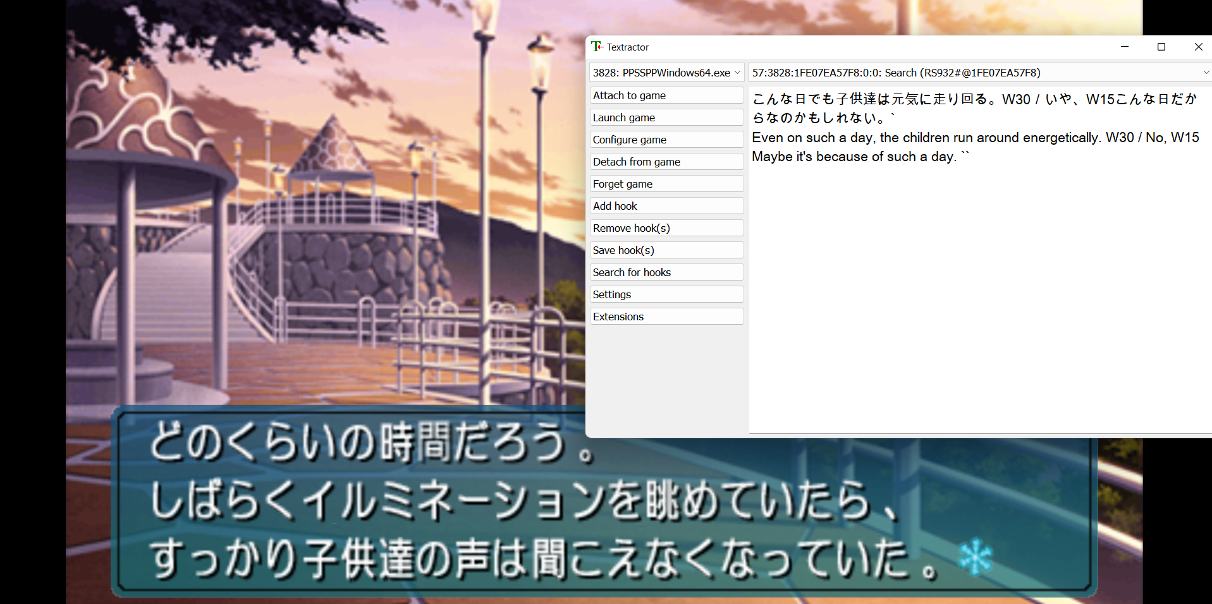1212x604 pixels.
Task: Save the current hook(s)
Action: [x=666, y=250]
